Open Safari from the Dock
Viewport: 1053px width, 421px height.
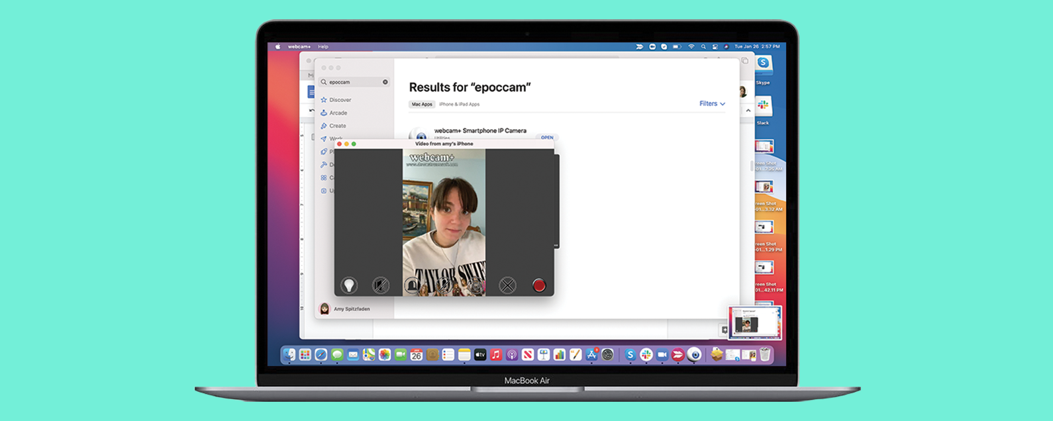click(321, 355)
